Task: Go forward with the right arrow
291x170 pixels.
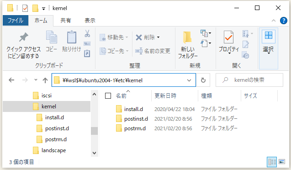Action: tap(25, 80)
